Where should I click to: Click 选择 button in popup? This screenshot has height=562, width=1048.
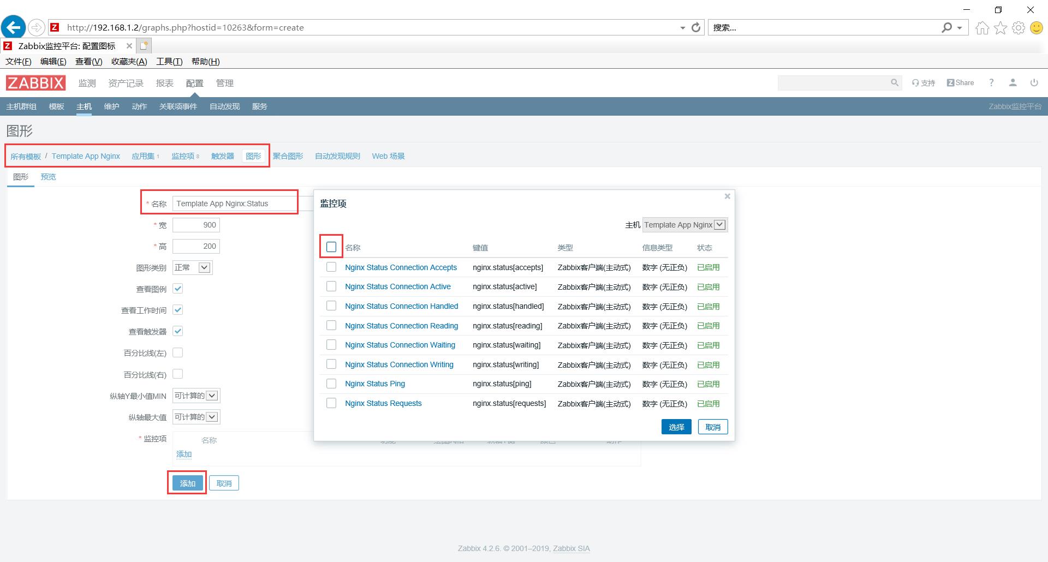click(x=676, y=427)
